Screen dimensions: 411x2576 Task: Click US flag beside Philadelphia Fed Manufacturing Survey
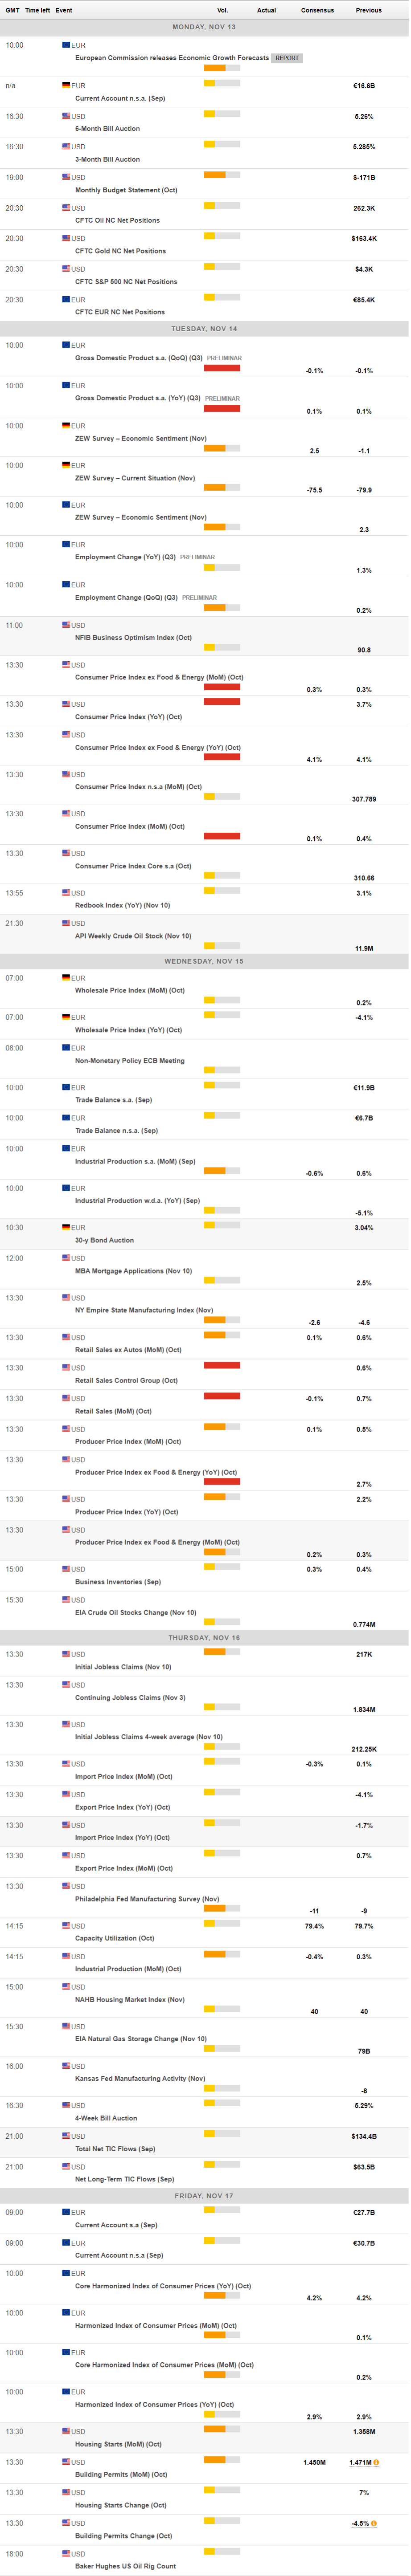tap(66, 1886)
